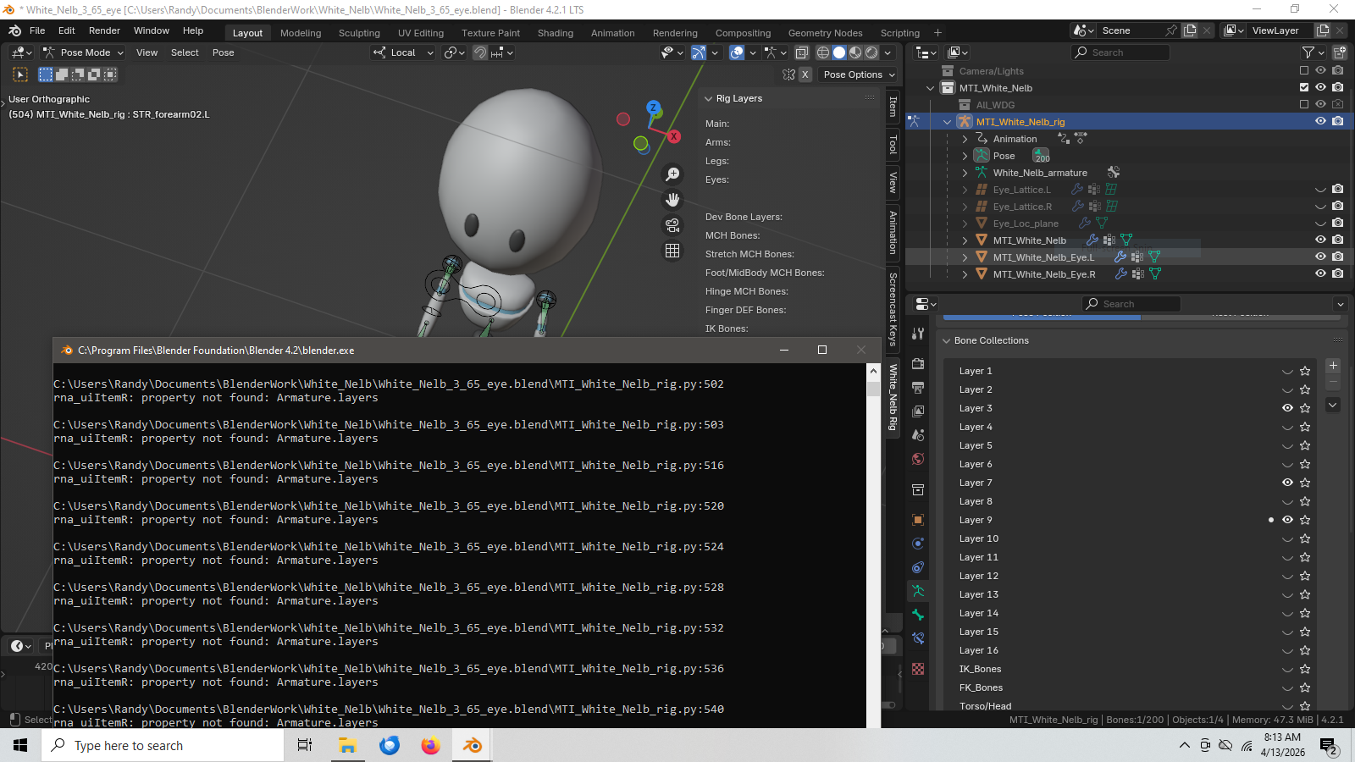Open Object Constraints properties tab icon
This screenshot has width=1355, height=762.
(x=918, y=567)
